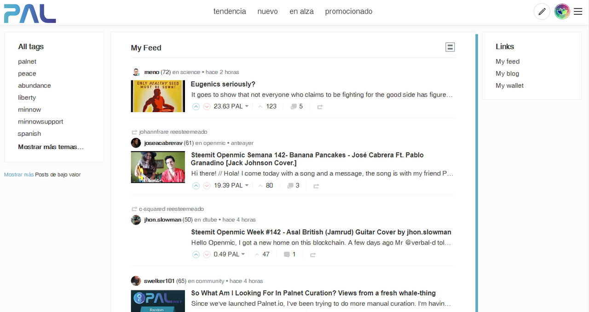Show the 47 votes list

[x=262, y=255]
